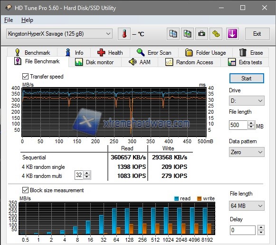Viewport: 276px width, 245px height.
Task: Uncheck the Transfer speed checkbox
Action: click(x=25, y=77)
